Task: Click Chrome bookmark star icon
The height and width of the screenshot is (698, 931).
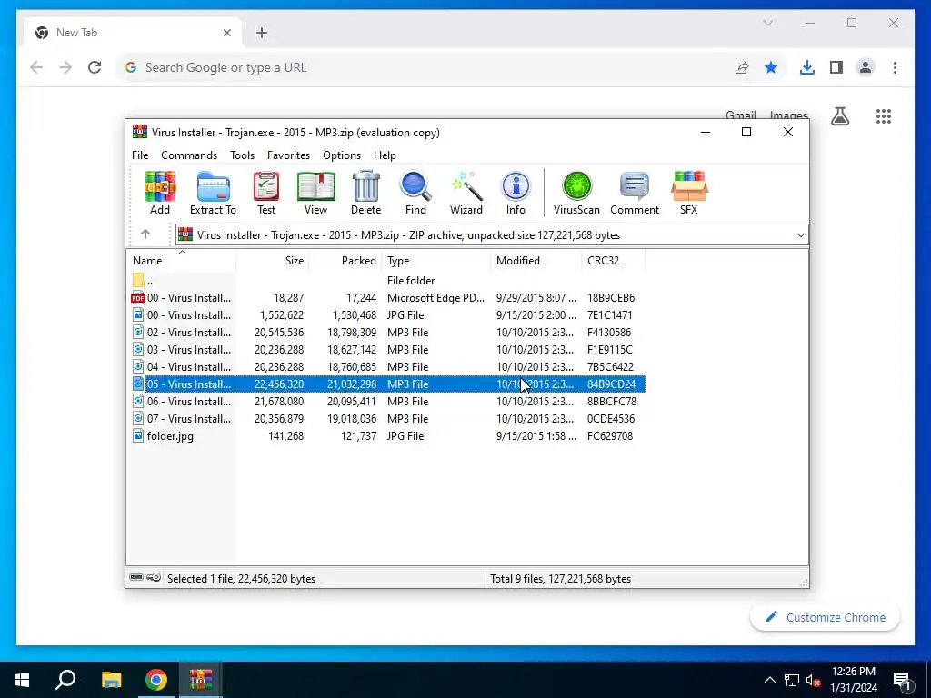Action: click(x=771, y=67)
